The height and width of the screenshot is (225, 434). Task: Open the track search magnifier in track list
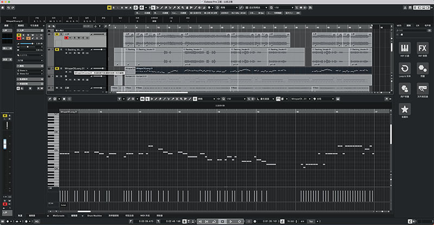(x=105, y=26)
